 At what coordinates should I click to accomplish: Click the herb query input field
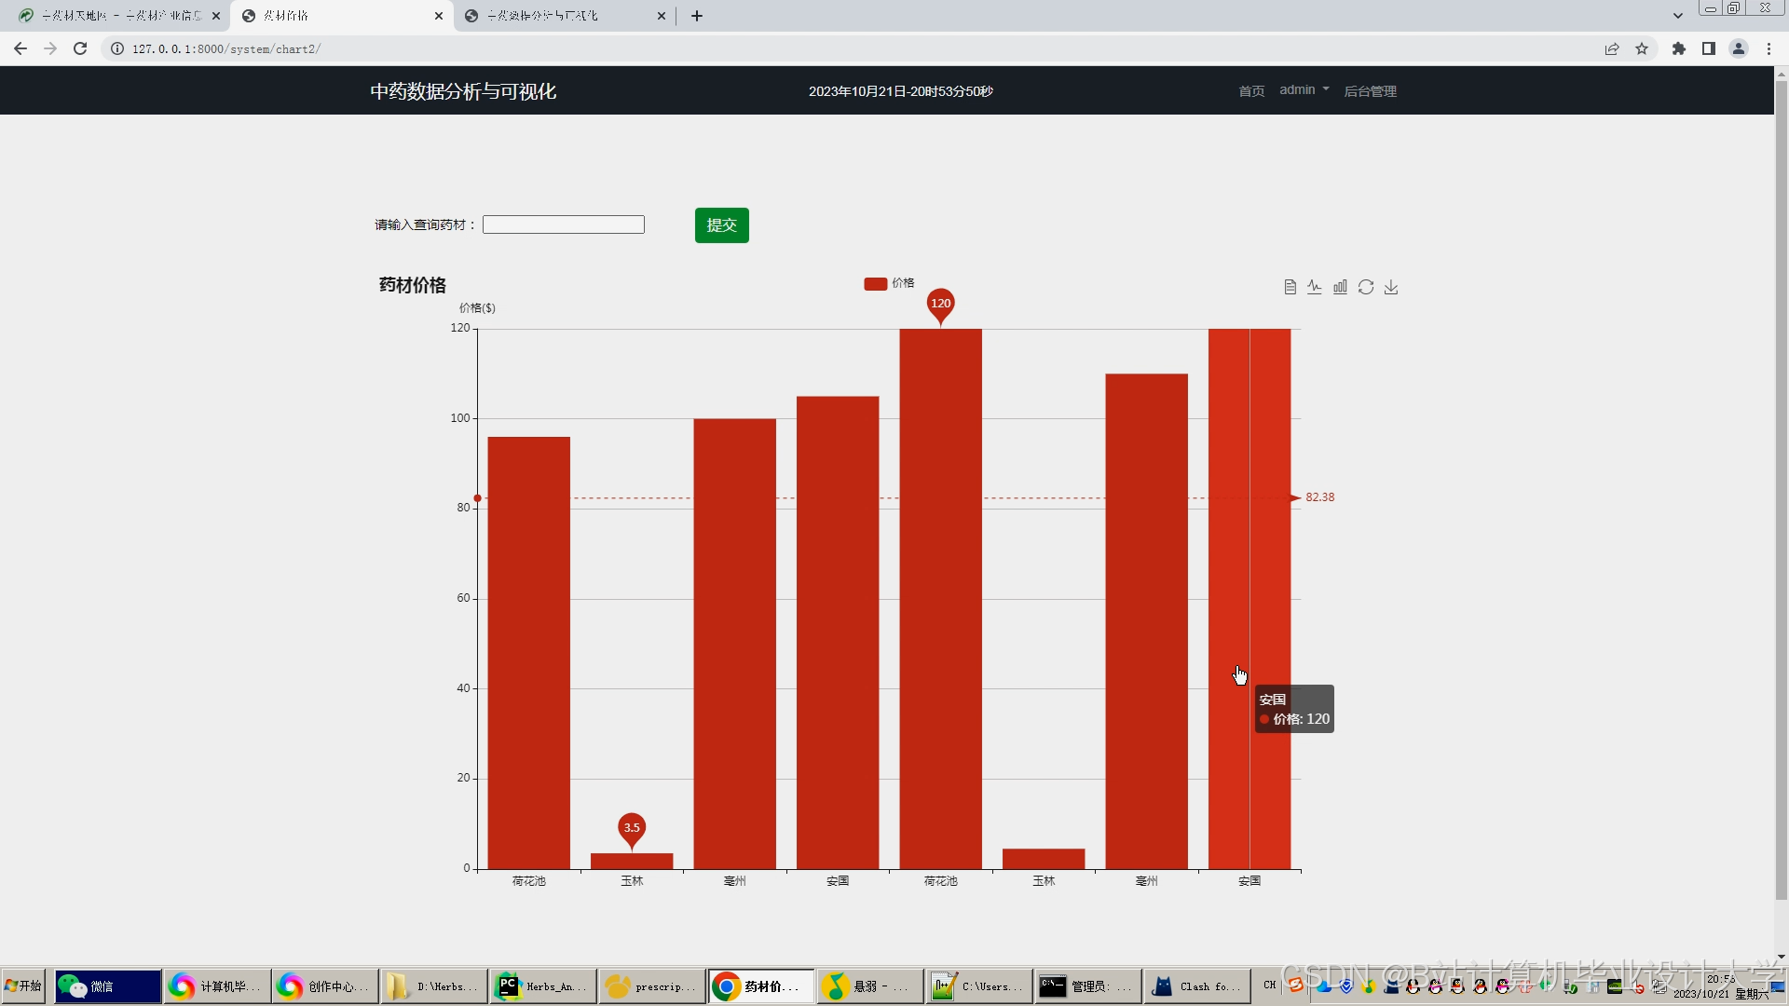[564, 224]
